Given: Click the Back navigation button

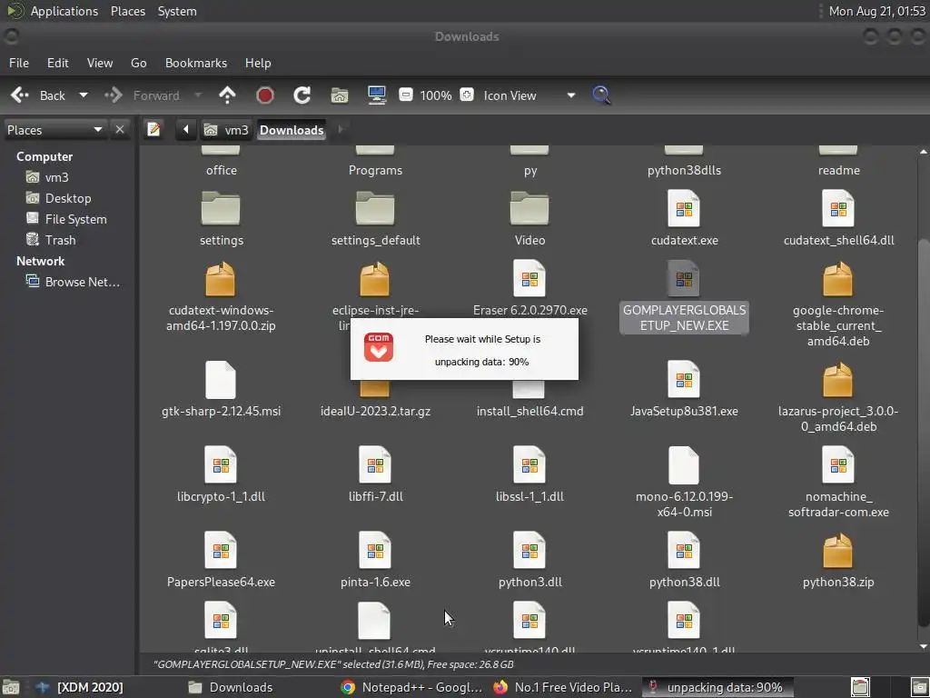Looking at the screenshot, I should 38,95.
